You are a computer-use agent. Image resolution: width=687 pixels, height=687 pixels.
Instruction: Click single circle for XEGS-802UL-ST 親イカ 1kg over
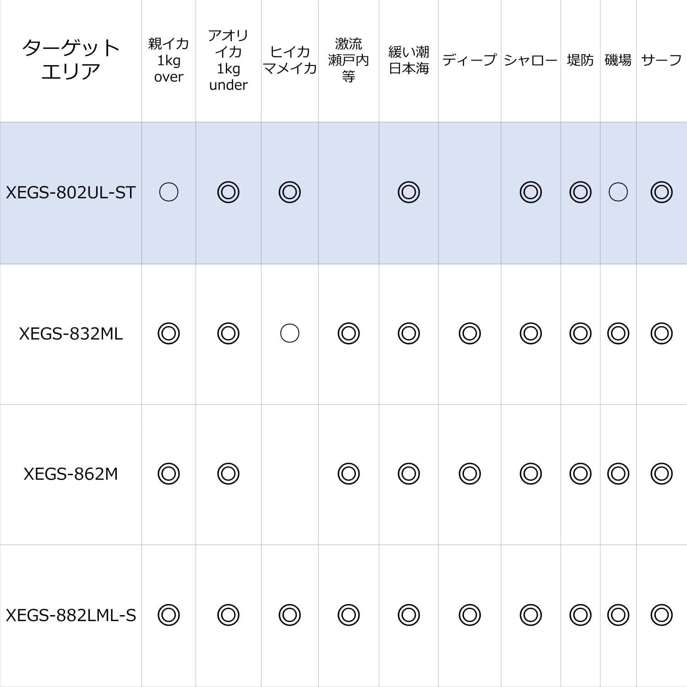169,192
